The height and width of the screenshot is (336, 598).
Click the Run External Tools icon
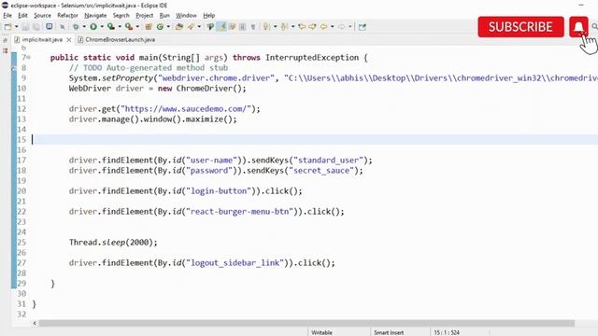pos(129,27)
